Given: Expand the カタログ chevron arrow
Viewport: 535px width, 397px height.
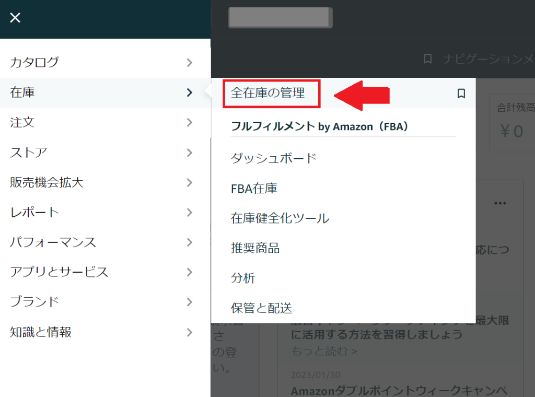Looking at the screenshot, I should pyautogui.click(x=190, y=62).
